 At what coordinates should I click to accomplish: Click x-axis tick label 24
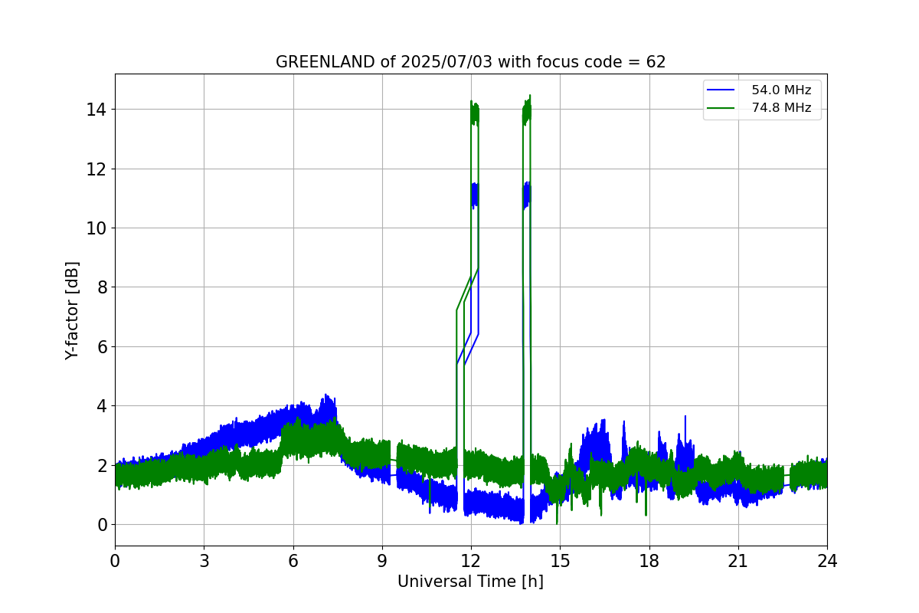(827, 561)
